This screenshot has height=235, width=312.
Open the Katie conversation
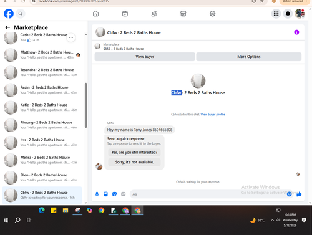[x=42, y=107]
